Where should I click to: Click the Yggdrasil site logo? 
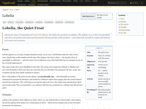(x=8, y=3)
